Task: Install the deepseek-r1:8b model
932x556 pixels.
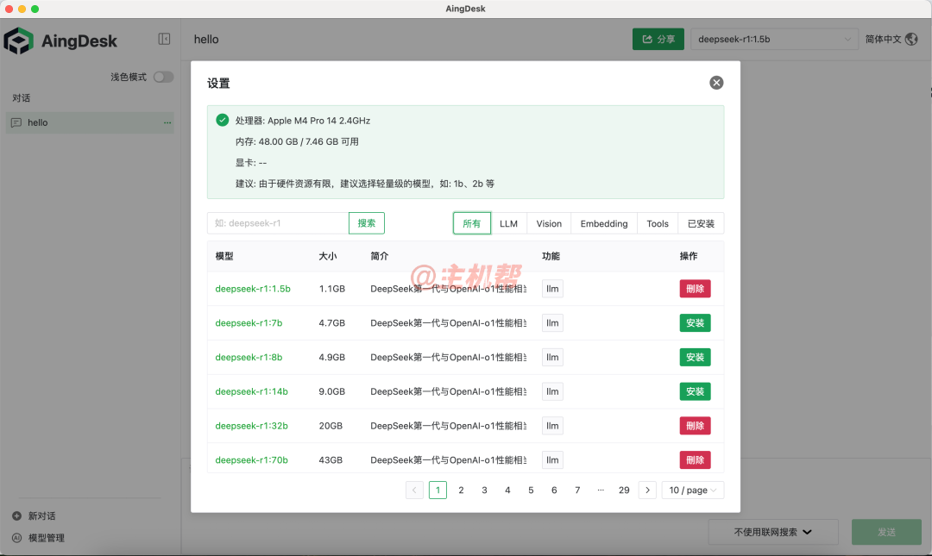Action: [695, 357]
